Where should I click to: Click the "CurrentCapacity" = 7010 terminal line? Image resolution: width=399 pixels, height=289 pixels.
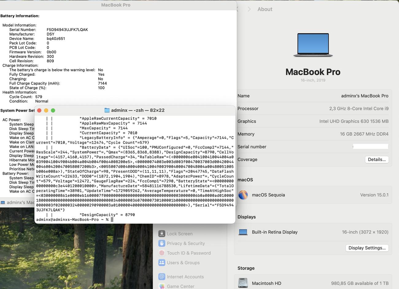pos(108,133)
